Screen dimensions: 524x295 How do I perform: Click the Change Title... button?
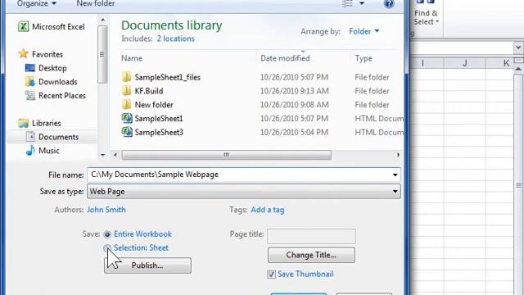311,255
